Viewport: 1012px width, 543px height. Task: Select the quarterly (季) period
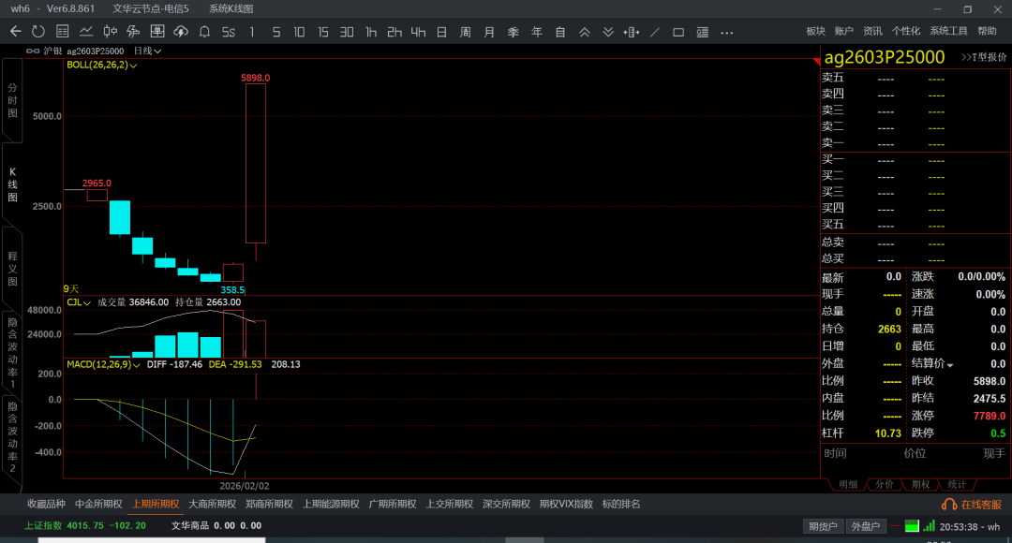click(513, 32)
